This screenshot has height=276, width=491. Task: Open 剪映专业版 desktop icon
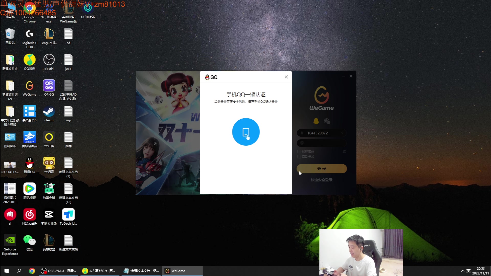pos(49,217)
